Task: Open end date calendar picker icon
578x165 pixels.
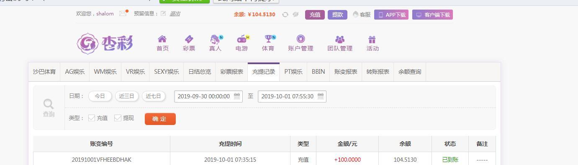Action: [321, 96]
